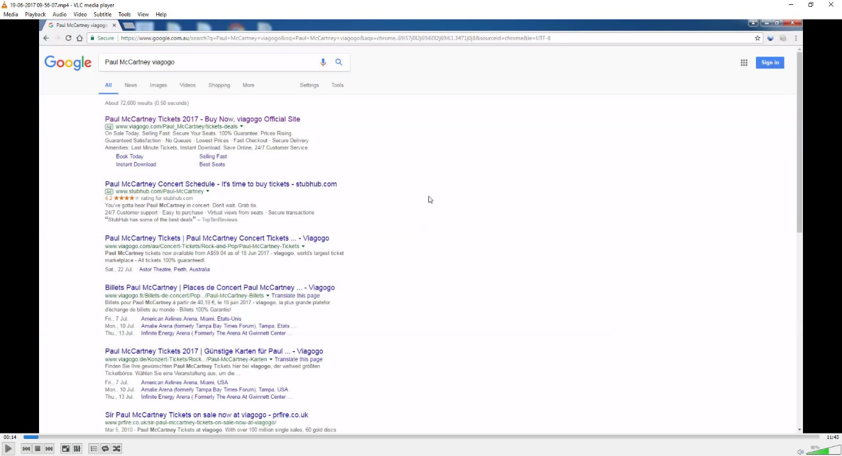Open the Subtitle menu

point(103,14)
